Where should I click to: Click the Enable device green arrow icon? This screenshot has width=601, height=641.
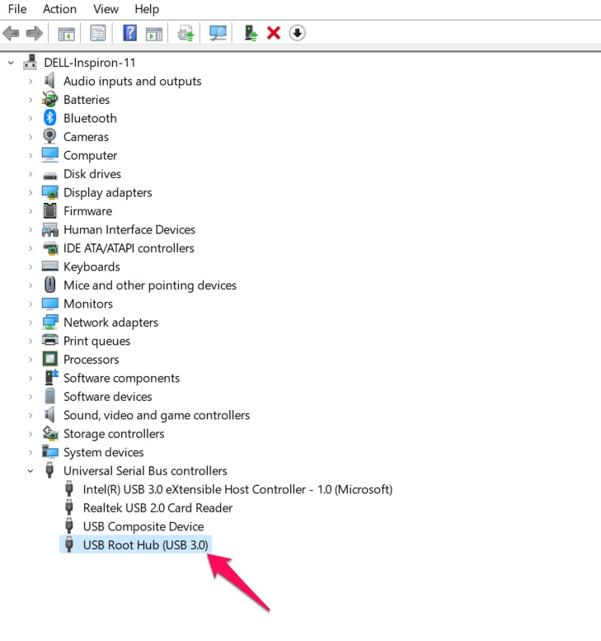pyautogui.click(x=251, y=33)
